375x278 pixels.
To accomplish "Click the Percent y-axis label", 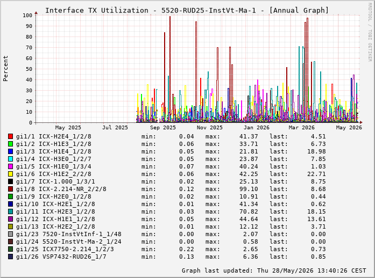I will click(x=5, y=69).
